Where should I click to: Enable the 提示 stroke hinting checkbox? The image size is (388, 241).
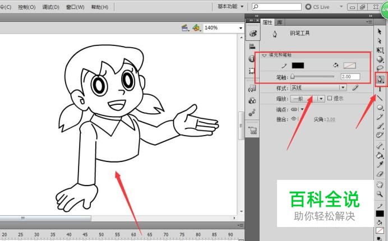pos(330,98)
